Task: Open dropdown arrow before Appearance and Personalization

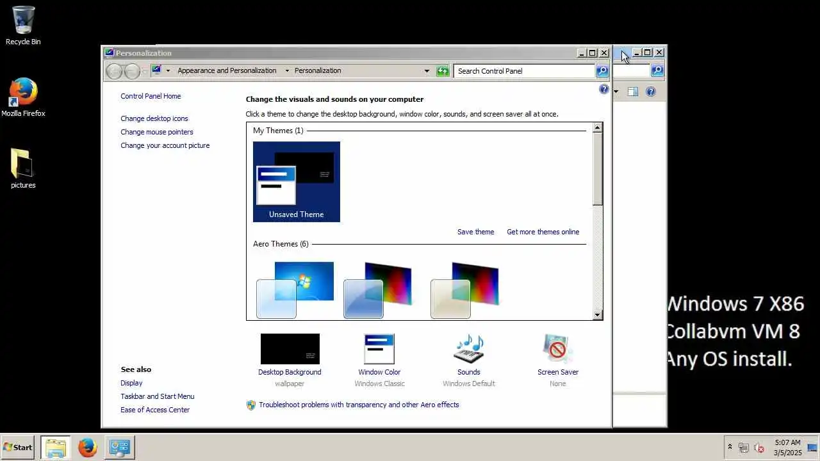Action: [x=168, y=71]
